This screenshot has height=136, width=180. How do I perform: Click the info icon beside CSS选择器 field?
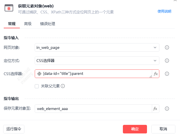(167, 74)
